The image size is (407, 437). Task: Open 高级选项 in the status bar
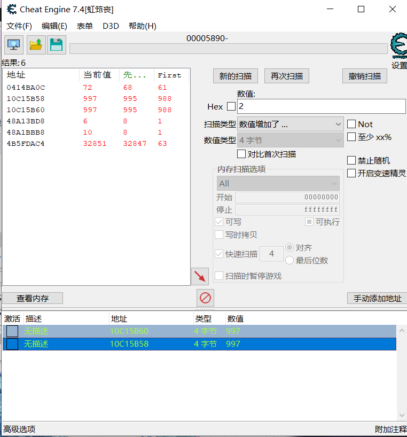(x=19, y=429)
